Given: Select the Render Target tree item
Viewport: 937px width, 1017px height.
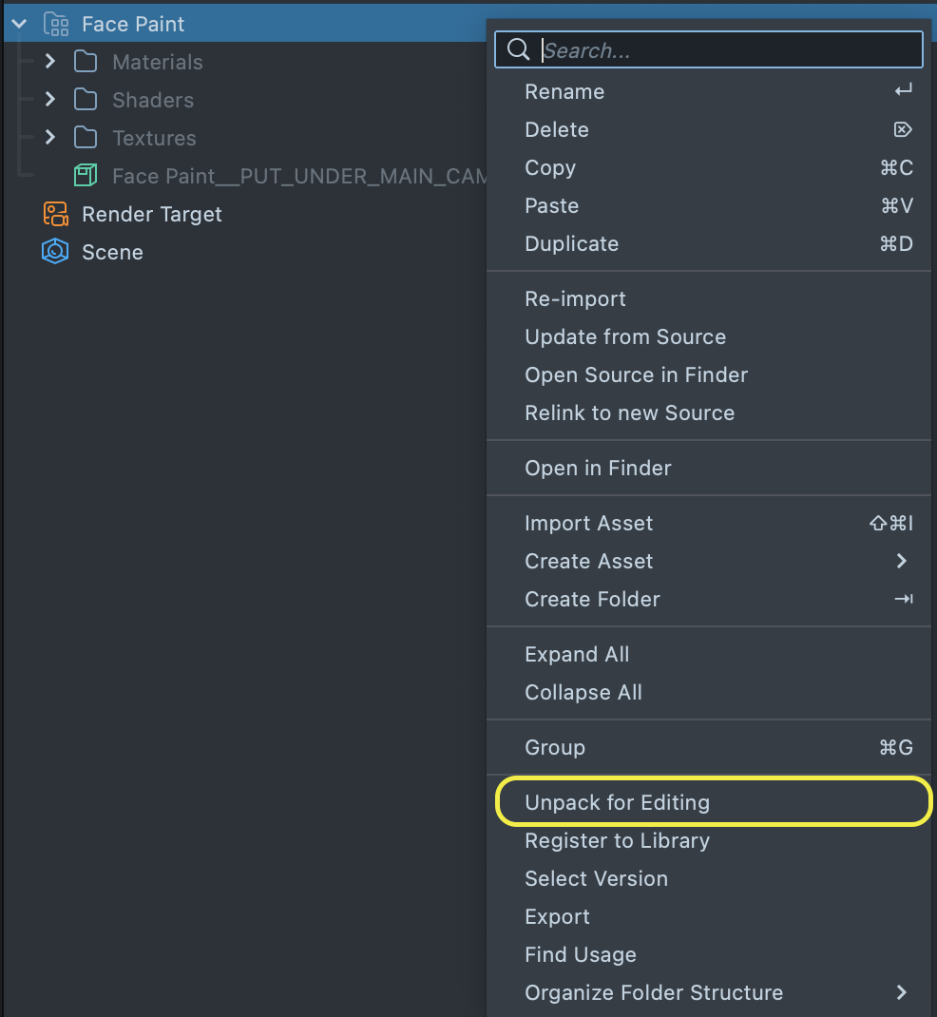Looking at the screenshot, I should click(x=151, y=214).
